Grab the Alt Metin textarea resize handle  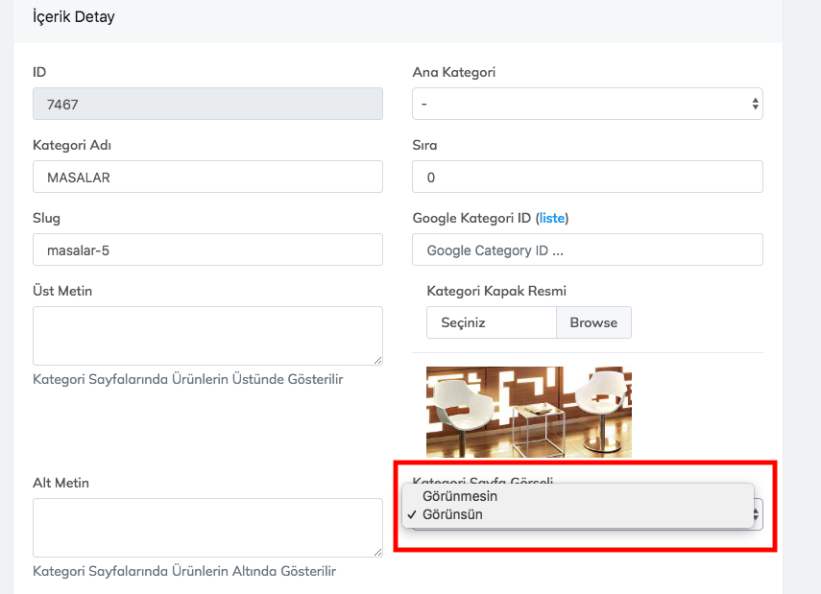pos(377,552)
